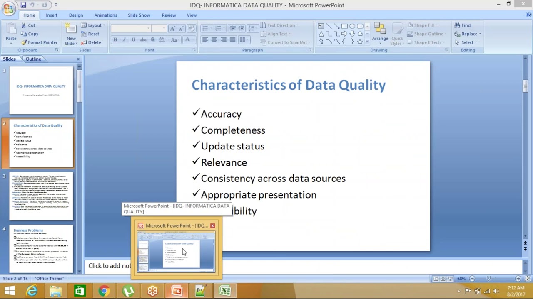The height and width of the screenshot is (299, 533).
Task: Select Business Problems slide 4 thumbnail
Action: tap(41, 249)
